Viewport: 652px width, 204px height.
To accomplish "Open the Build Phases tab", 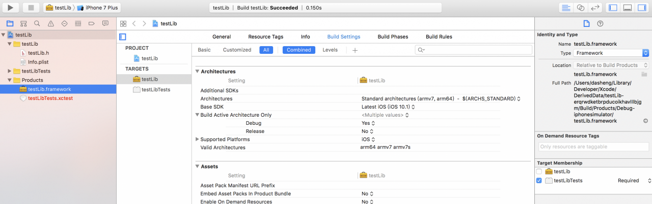I will click(x=393, y=37).
